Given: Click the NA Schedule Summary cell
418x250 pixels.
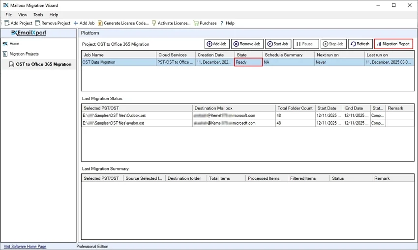Looking at the screenshot, I should pos(289,62).
